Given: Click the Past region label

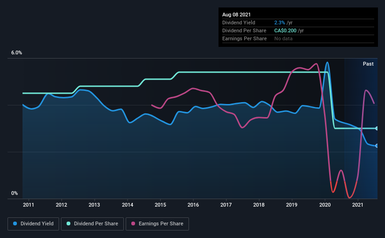Looking at the screenshot, I should [x=368, y=64].
